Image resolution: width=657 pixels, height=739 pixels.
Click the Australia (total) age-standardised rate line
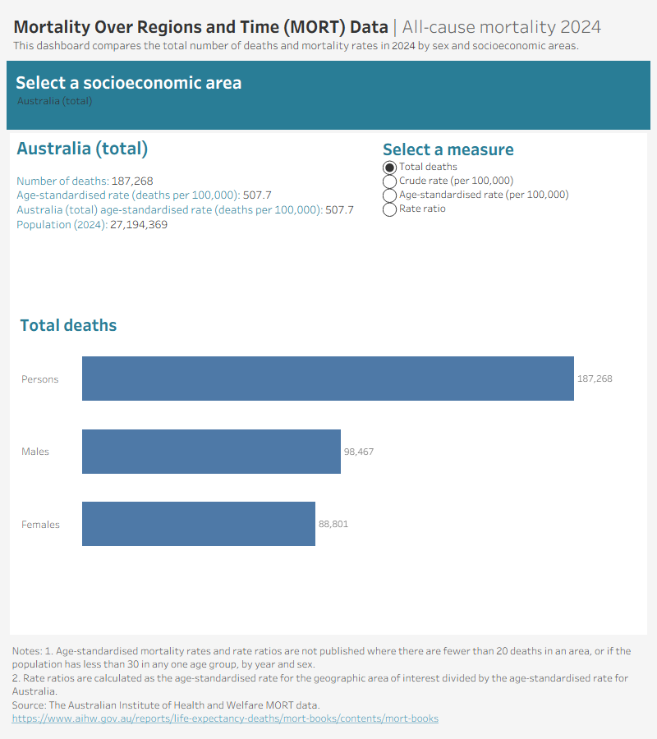[x=186, y=209]
